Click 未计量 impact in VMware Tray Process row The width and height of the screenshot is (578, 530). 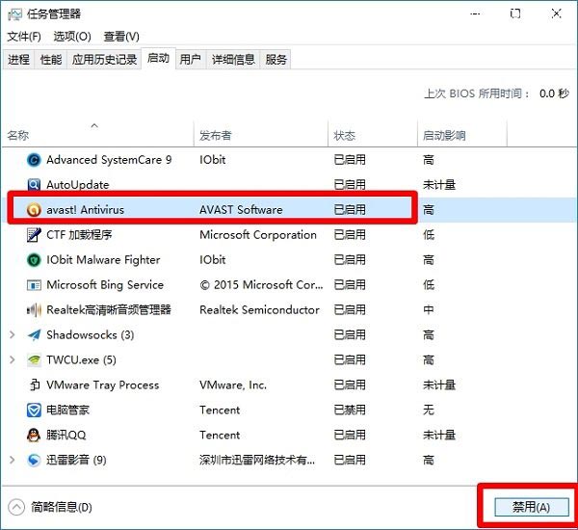coord(439,385)
